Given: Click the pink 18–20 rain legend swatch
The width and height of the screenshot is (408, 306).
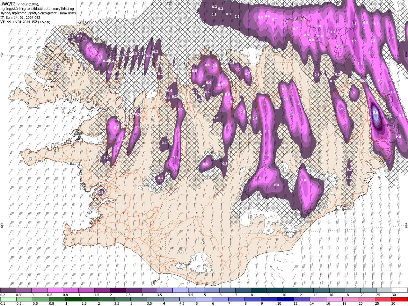Looking at the screenshot, I should coord(350,299).
